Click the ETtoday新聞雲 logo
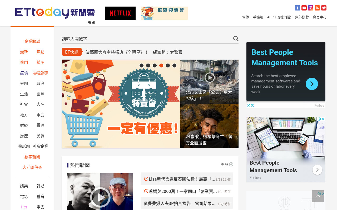This screenshot has height=210, width=337. (x=55, y=13)
